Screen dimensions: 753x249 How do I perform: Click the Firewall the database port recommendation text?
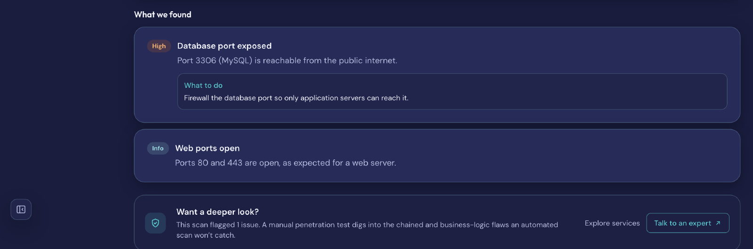[x=296, y=98]
